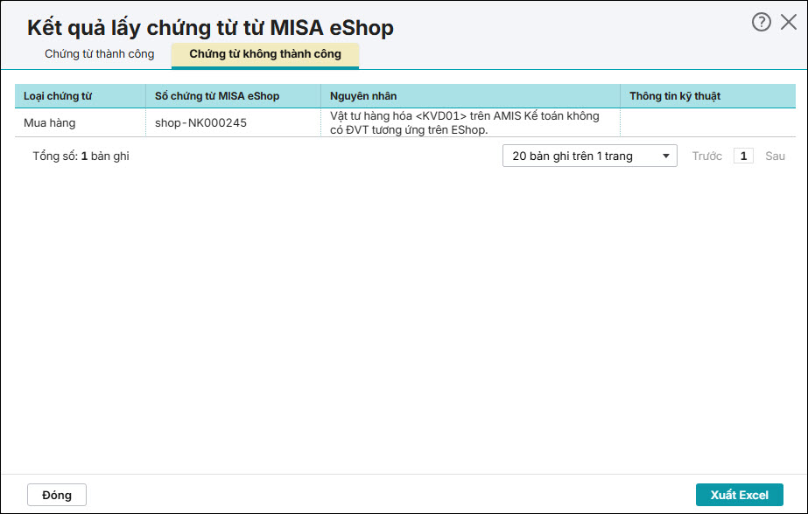Image resolution: width=808 pixels, height=514 pixels.
Task: Go to previous page with Trước
Action: (706, 156)
